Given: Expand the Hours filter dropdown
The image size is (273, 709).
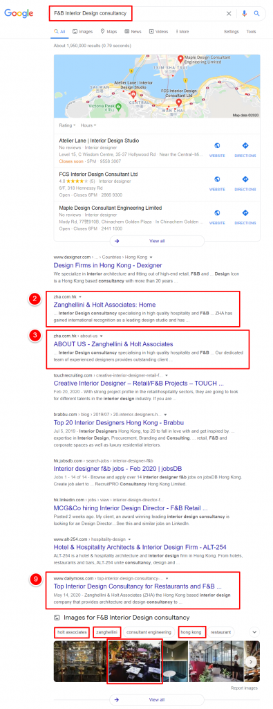Looking at the screenshot, I should (88, 125).
